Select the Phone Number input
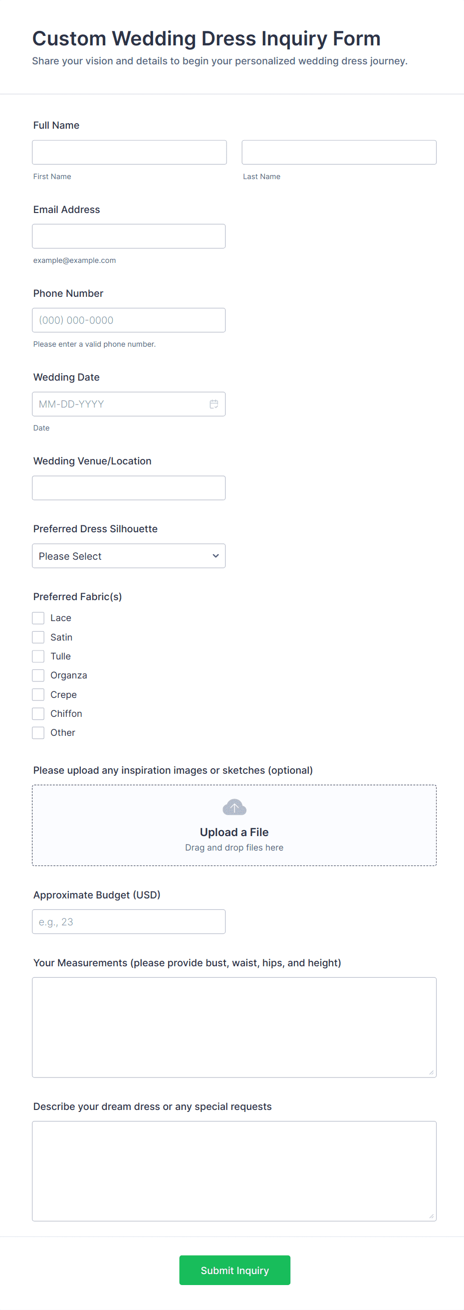 [129, 320]
